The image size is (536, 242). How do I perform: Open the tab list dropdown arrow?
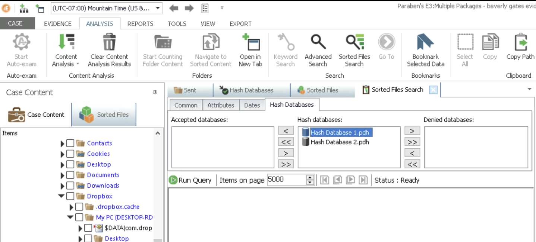529,89
